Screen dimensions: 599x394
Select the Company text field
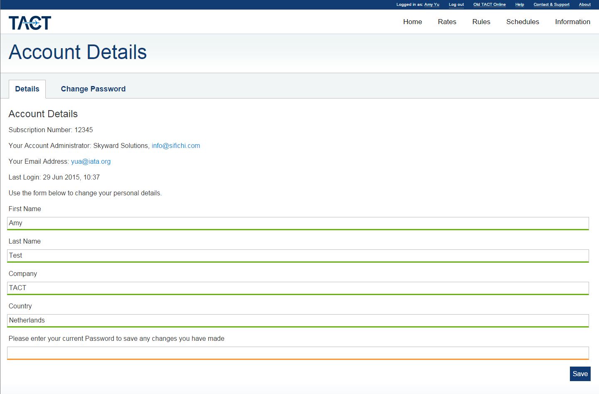(x=298, y=288)
